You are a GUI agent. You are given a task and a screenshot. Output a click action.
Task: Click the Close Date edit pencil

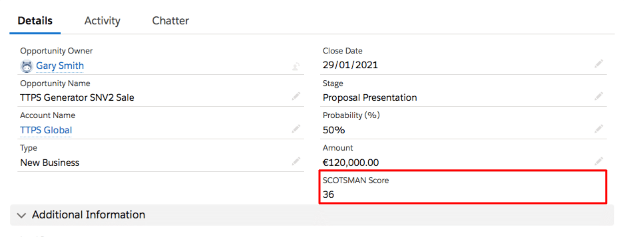599,64
